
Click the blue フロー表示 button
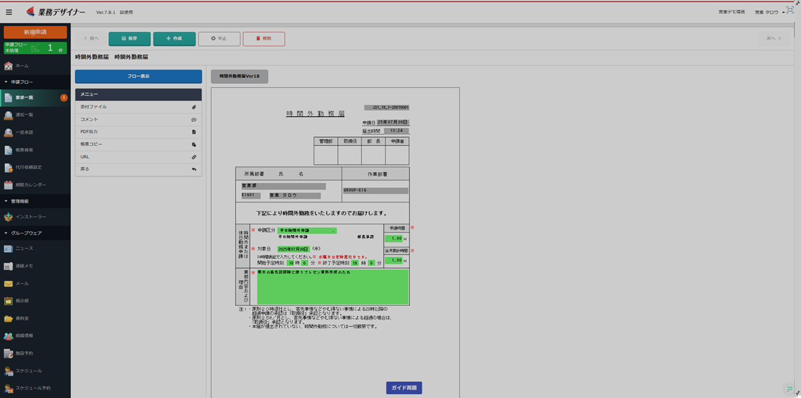pos(138,76)
